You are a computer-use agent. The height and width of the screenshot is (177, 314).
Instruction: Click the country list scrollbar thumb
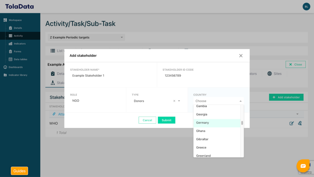pos(242,123)
